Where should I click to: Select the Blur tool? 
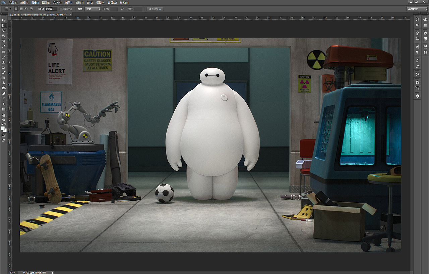tap(4, 83)
